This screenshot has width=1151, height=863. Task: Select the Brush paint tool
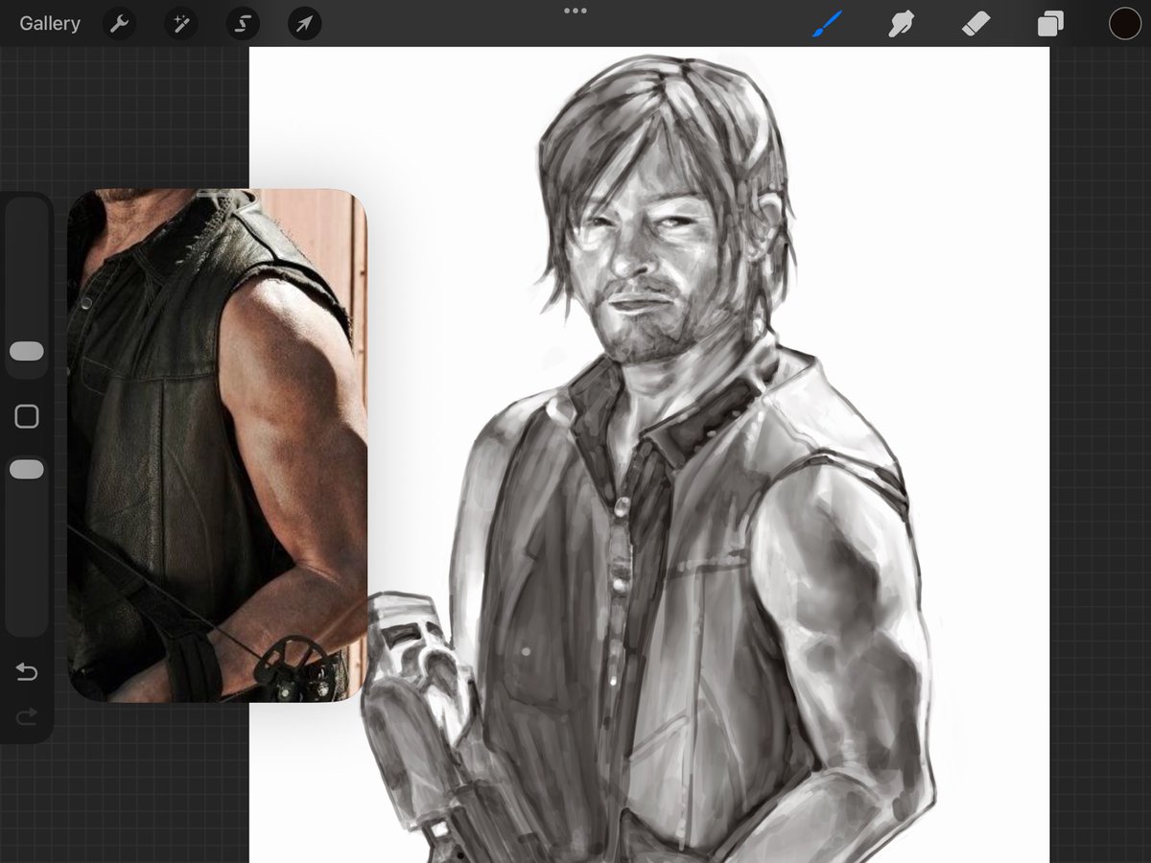click(827, 24)
